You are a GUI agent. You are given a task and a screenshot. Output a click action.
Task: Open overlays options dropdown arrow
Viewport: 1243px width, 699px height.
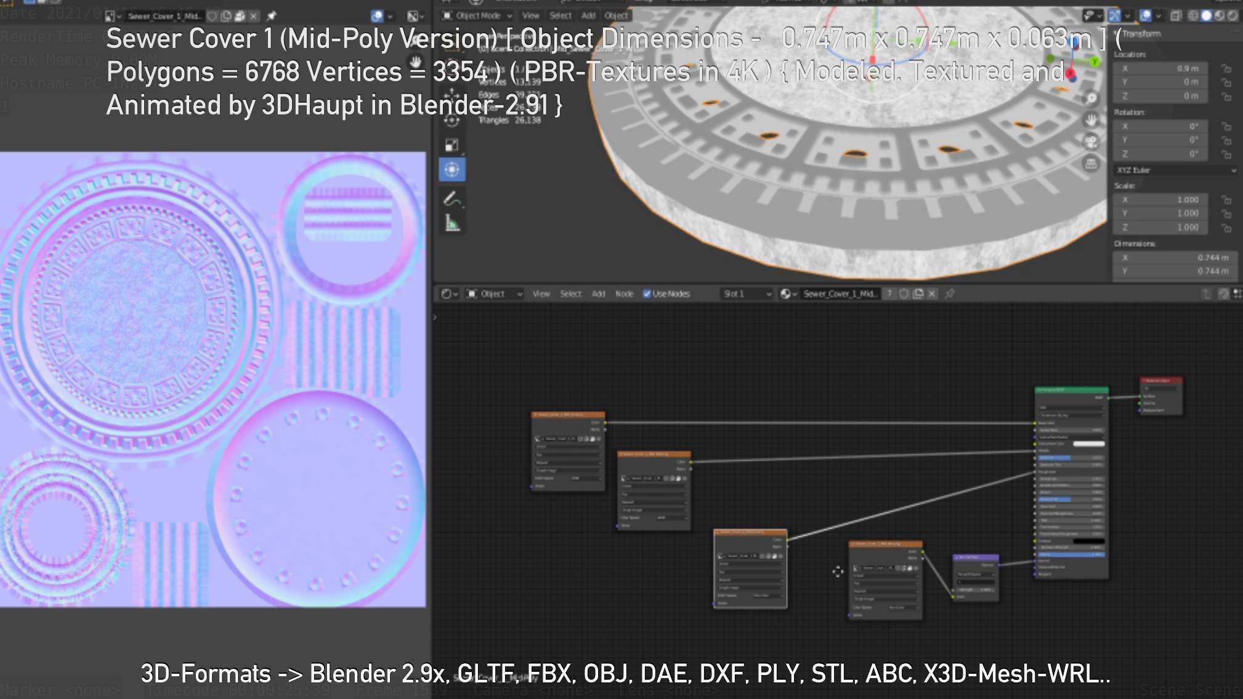(1158, 16)
